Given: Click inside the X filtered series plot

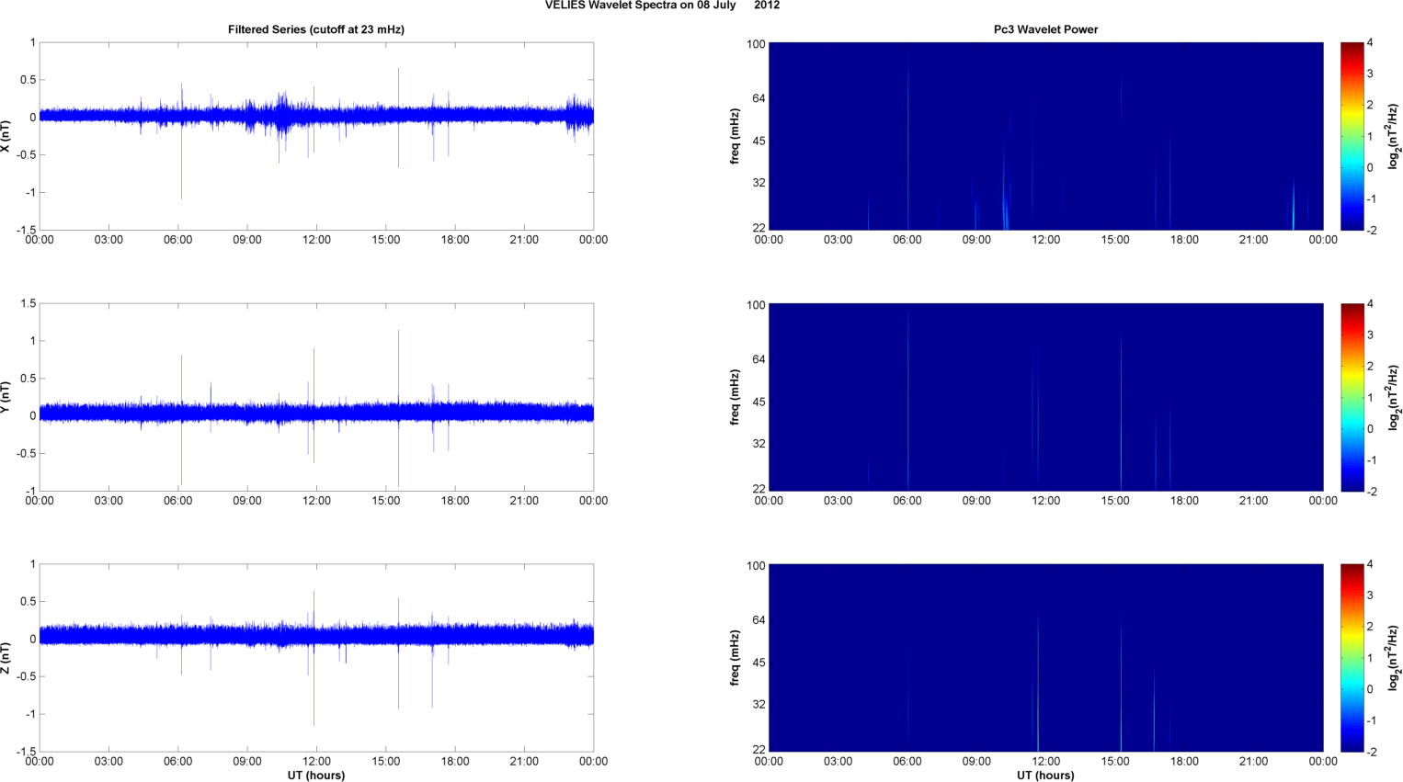Looking at the screenshot, I should 316,136.
